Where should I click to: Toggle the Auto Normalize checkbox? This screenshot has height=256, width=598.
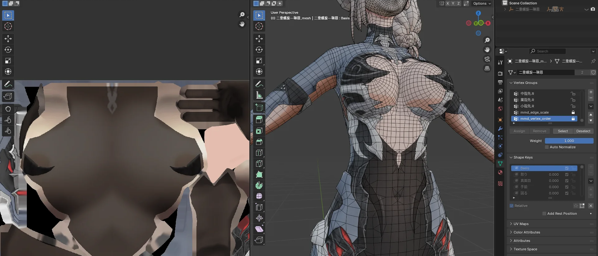point(547,147)
